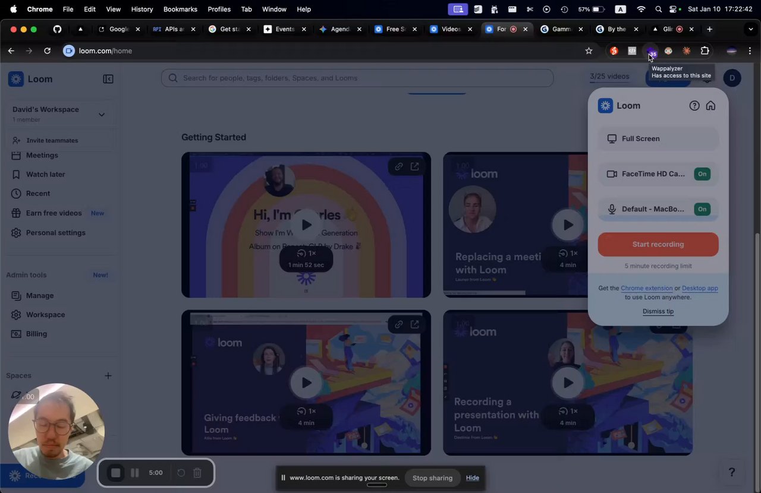Bookmark this page with star icon

point(589,51)
